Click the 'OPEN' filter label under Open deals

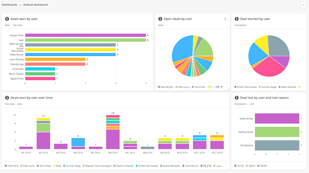[x=160, y=25]
